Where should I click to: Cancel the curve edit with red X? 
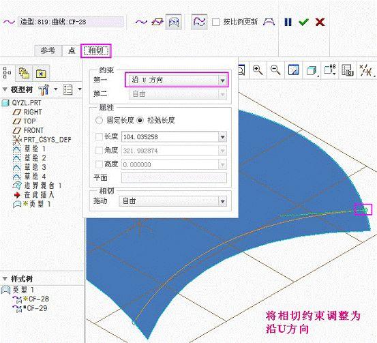(320, 22)
